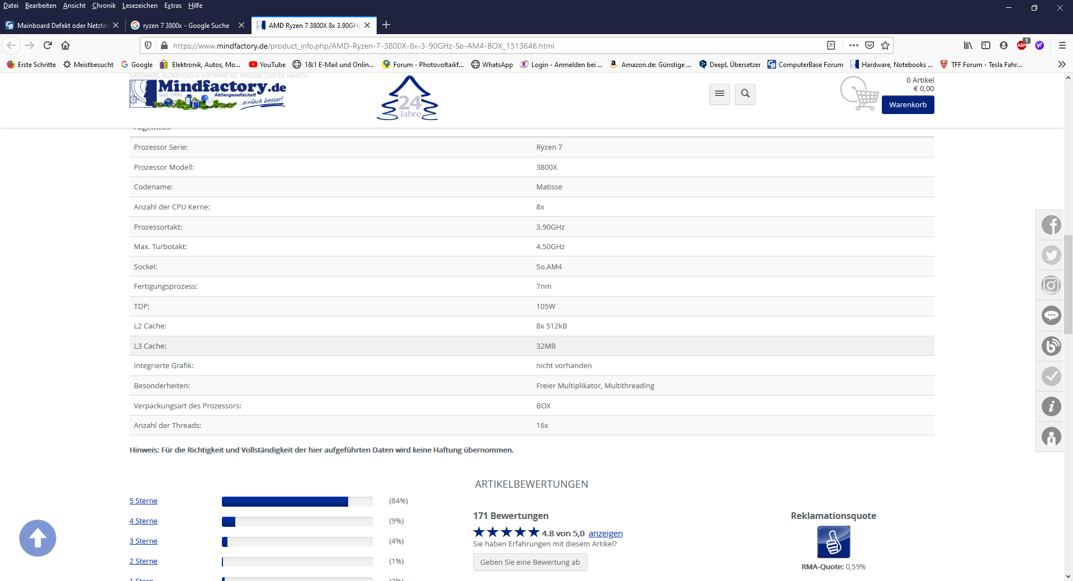The image size is (1073, 581).
Task: Click the vertical page scrollbar thumb
Action: 1068,284
